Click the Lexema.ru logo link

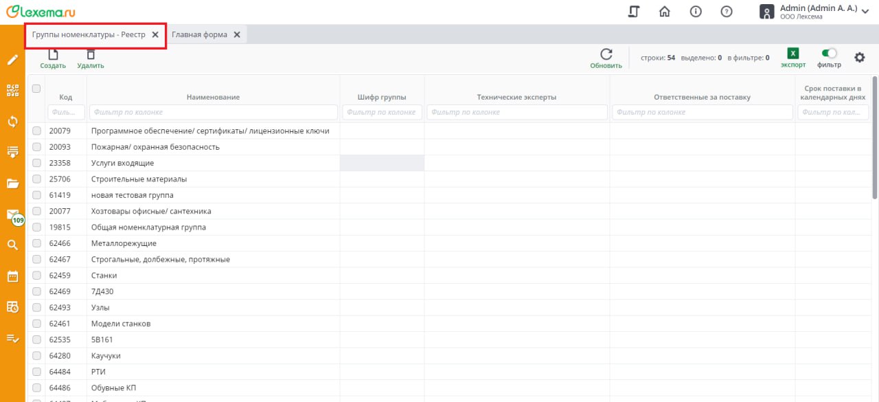(41, 11)
